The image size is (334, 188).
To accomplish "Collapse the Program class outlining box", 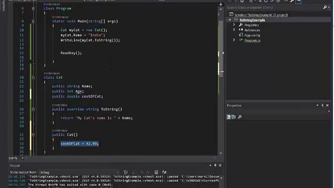I will pyautogui.click(x=33, y=8).
